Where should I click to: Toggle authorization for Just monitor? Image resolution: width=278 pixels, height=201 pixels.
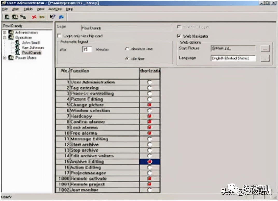[x=150, y=190]
